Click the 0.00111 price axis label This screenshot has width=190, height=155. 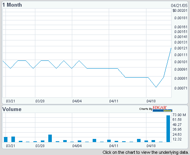pos(181,55)
